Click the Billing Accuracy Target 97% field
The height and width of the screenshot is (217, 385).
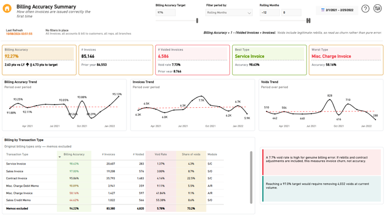pos(165,13)
